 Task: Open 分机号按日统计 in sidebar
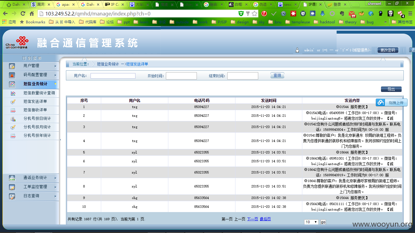click(x=37, y=119)
